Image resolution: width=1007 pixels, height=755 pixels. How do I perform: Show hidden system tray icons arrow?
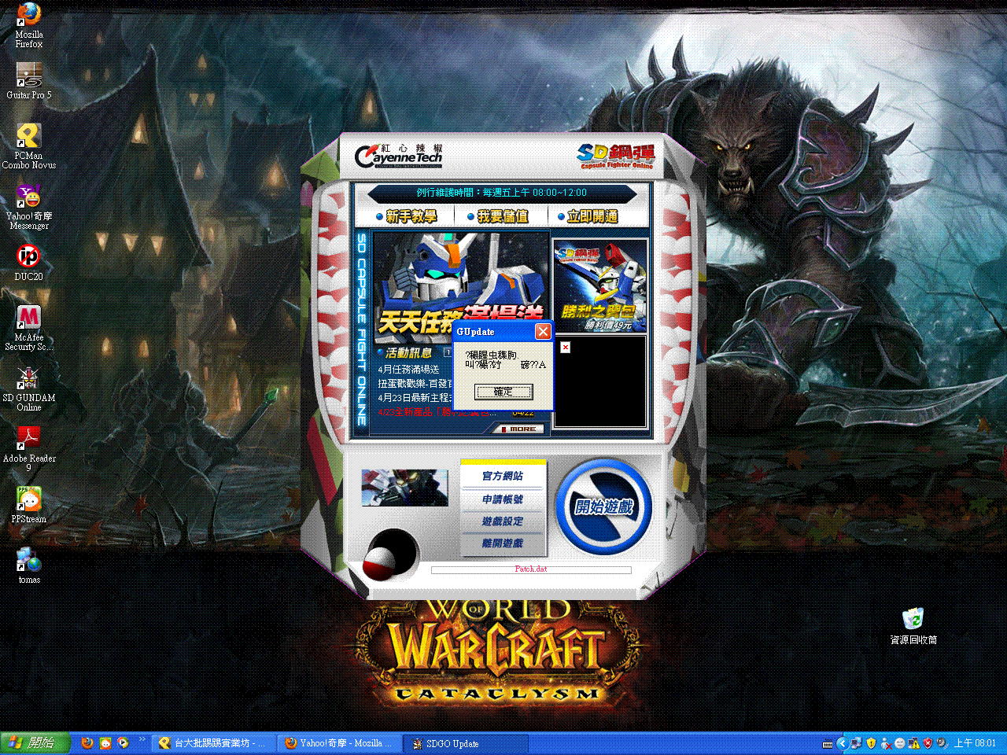(842, 743)
